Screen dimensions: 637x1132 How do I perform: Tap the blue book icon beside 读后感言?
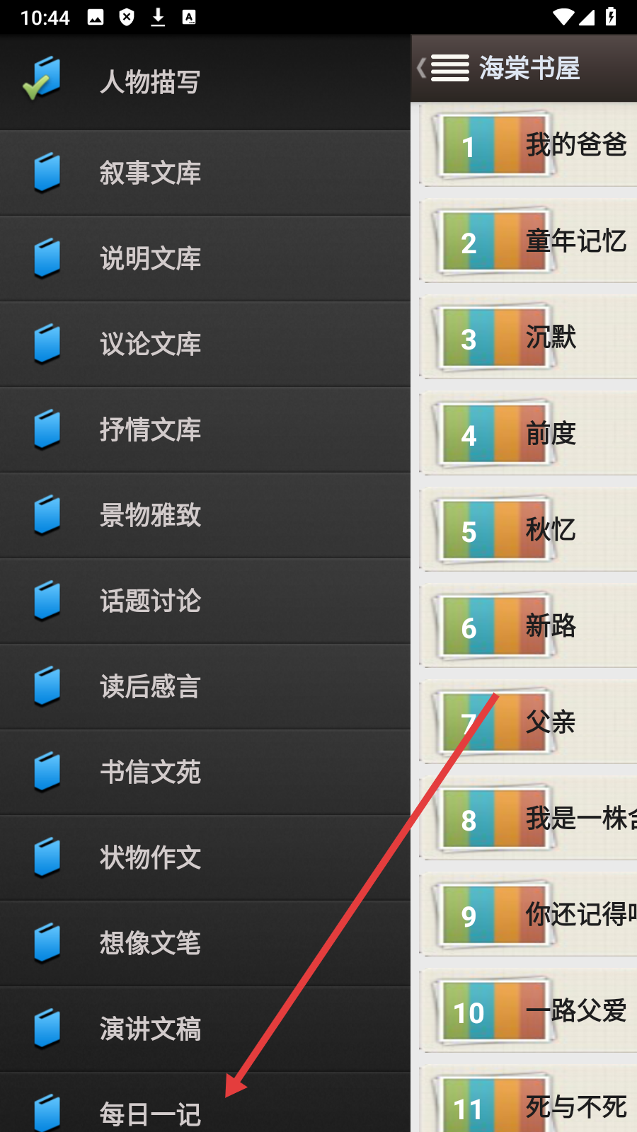pos(47,686)
